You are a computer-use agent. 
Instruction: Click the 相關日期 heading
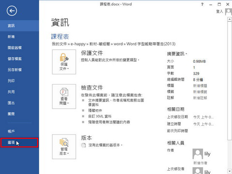[x=175, y=109]
